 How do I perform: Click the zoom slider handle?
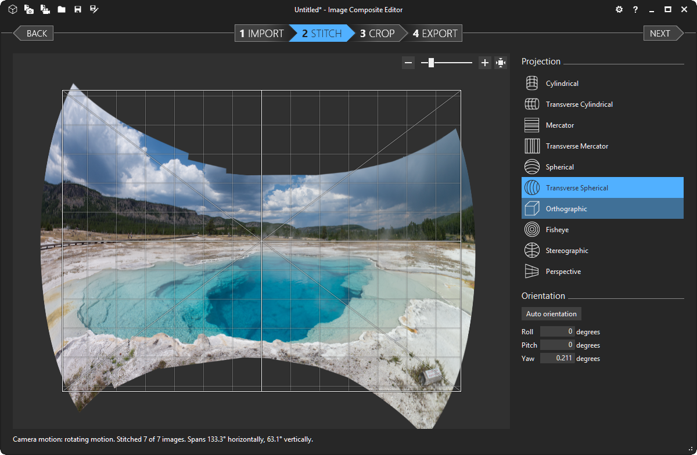[x=431, y=63]
